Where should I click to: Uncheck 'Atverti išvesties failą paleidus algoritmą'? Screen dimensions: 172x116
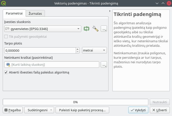coord(6,72)
